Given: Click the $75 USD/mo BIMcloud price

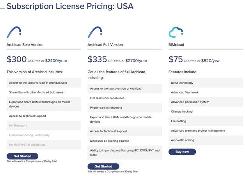Looking at the screenshot, I should click(x=176, y=60).
